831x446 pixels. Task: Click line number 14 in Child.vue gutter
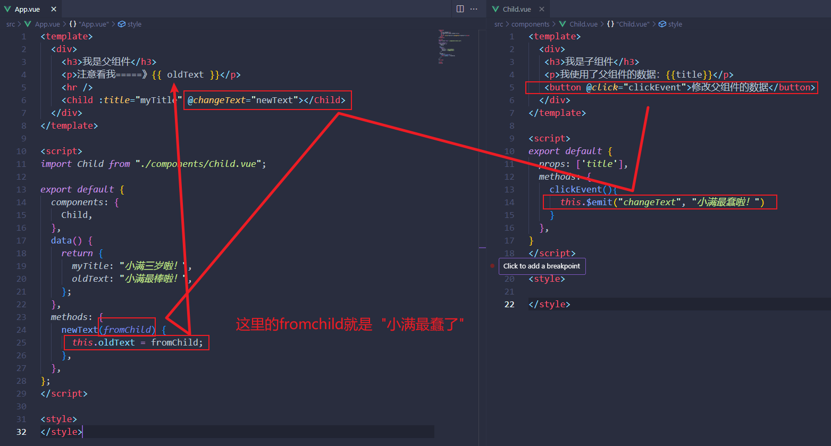coord(509,202)
